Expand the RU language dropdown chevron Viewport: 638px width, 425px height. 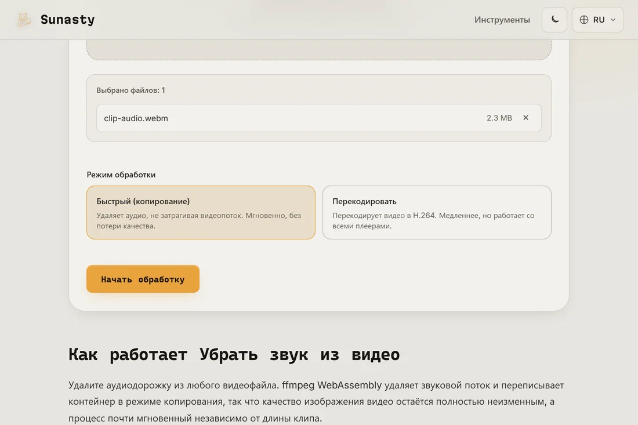(613, 20)
